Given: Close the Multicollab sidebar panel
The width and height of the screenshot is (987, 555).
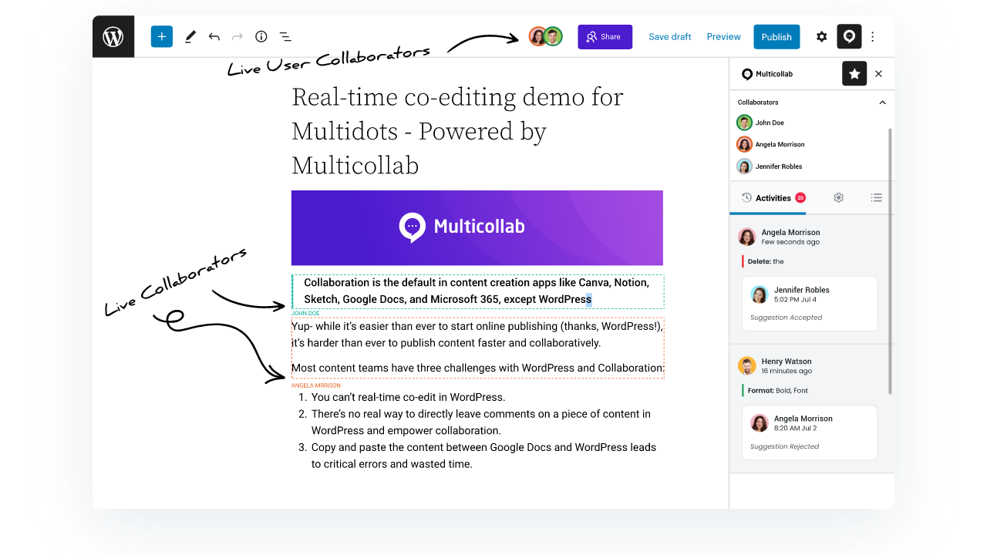Looking at the screenshot, I should tap(878, 74).
